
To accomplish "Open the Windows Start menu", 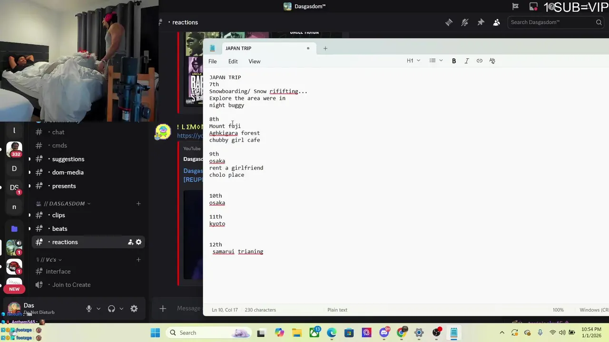I will click(155, 333).
